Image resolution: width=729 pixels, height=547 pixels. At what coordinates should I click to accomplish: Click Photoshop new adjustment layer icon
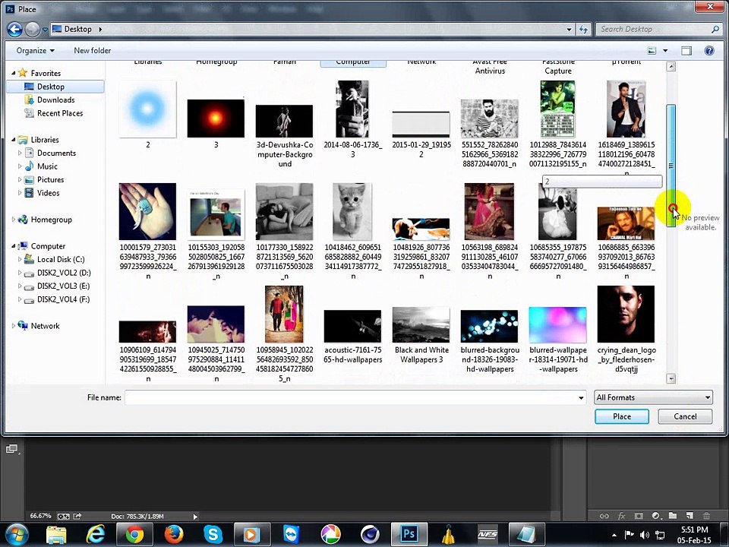[655, 515]
